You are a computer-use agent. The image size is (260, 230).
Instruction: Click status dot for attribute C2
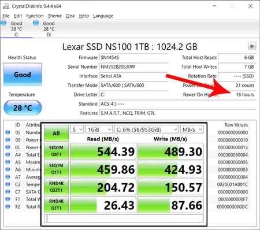(x=8, y=184)
